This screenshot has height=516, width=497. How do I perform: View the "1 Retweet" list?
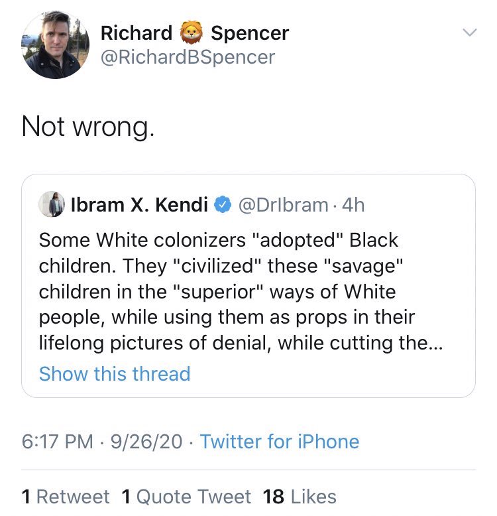tap(66, 496)
